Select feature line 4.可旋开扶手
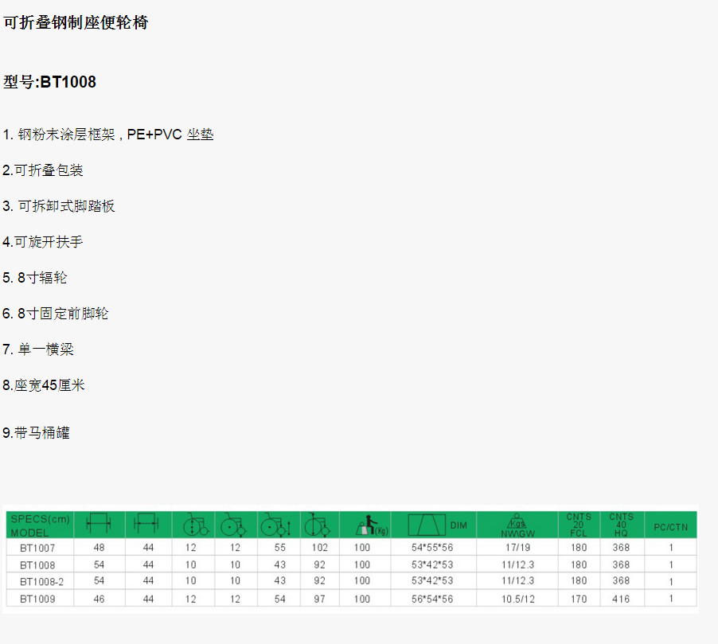The image size is (718, 644). pyautogui.click(x=42, y=242)
